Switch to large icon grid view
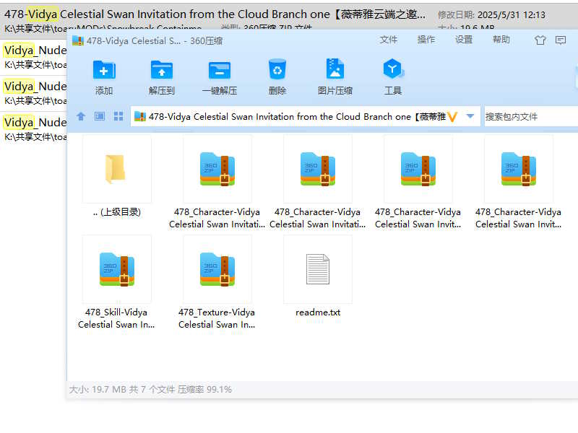The image size is (578, 433). [118, 116]
